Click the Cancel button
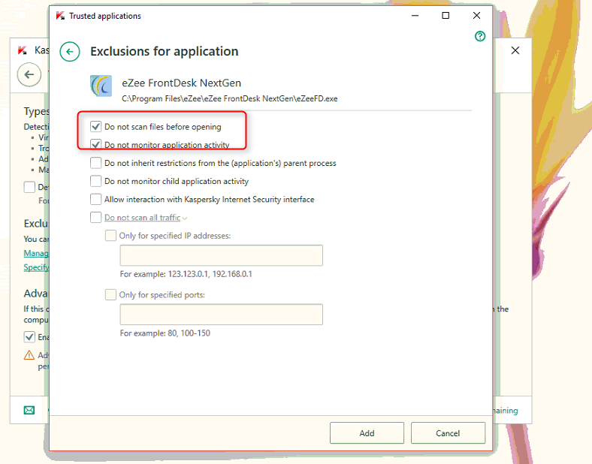This screenshot has width=592, height=464. pos(448,433)
